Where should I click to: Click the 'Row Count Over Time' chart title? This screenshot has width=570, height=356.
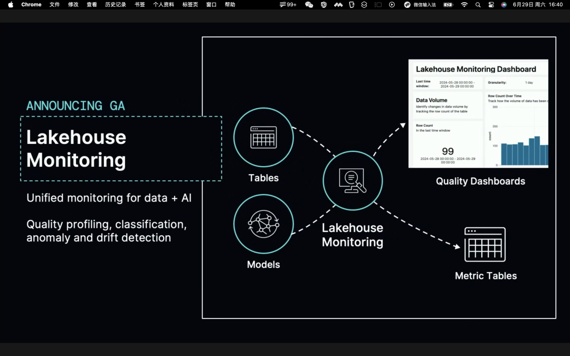click(x=505, y=96)
